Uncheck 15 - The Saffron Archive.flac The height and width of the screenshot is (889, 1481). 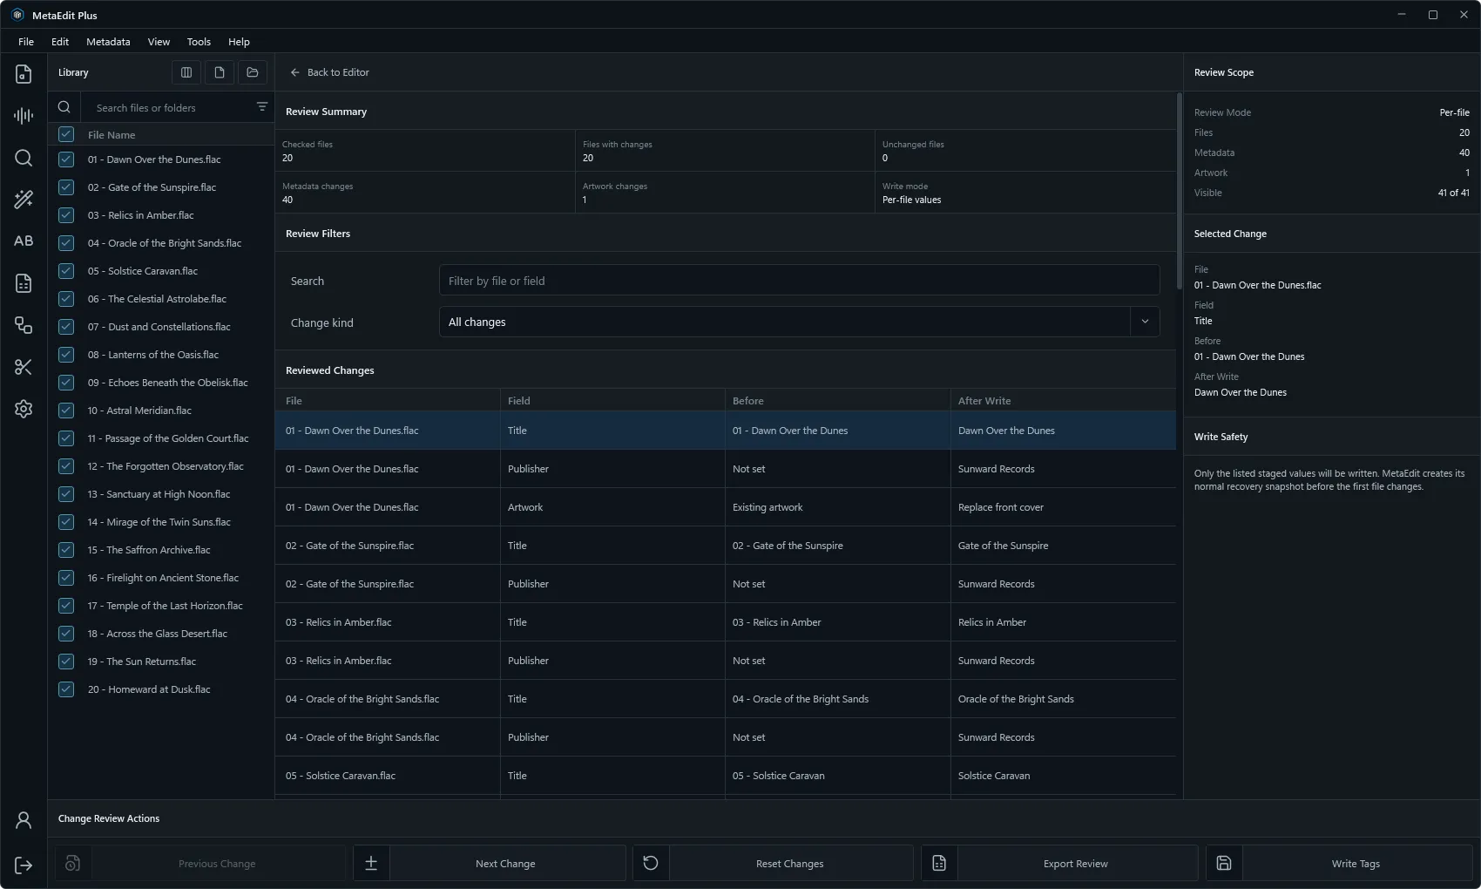point(66,550)
